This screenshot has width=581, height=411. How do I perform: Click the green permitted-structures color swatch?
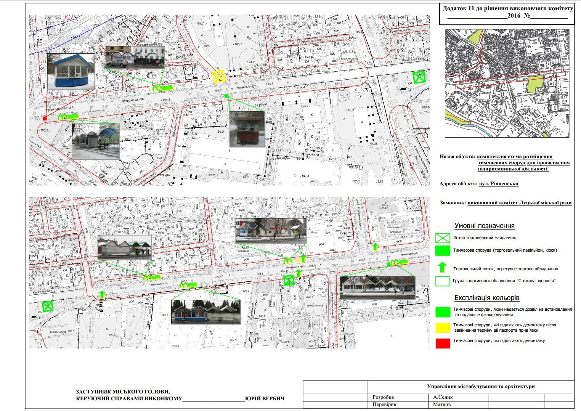443,312
